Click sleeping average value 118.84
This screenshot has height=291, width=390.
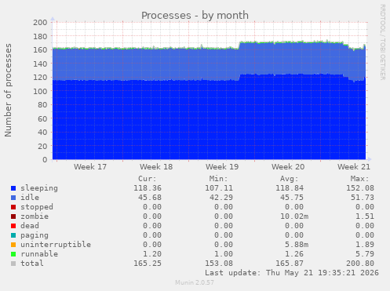click(x=290, y=188)
